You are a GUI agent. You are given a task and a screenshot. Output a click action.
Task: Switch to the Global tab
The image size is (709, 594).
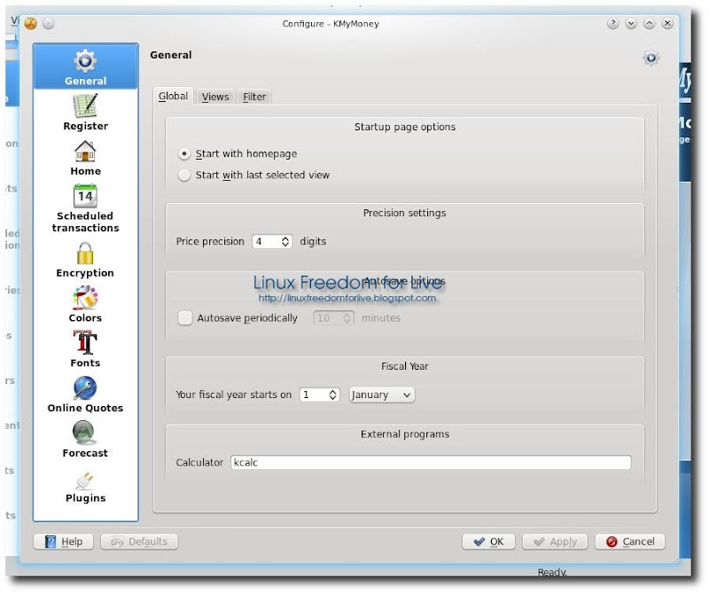pos(173,97)
